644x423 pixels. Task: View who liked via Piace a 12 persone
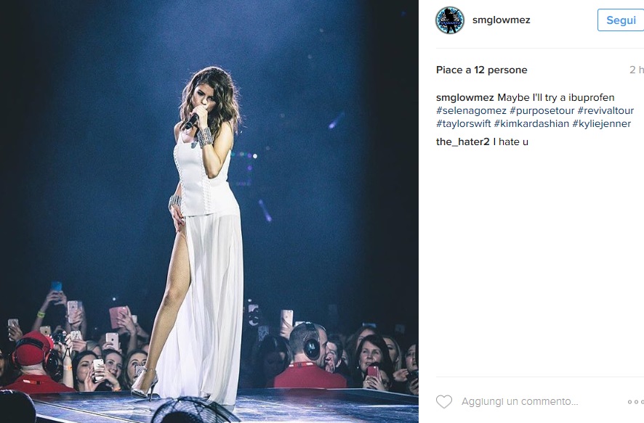coord(481,70)
